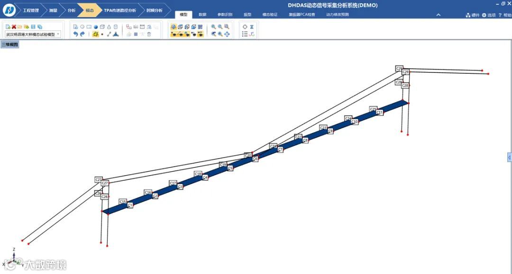Click the coordinate axes icon

(x=252, y=34)
